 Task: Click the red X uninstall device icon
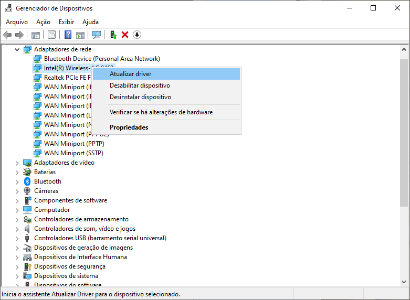pos(125,35)
